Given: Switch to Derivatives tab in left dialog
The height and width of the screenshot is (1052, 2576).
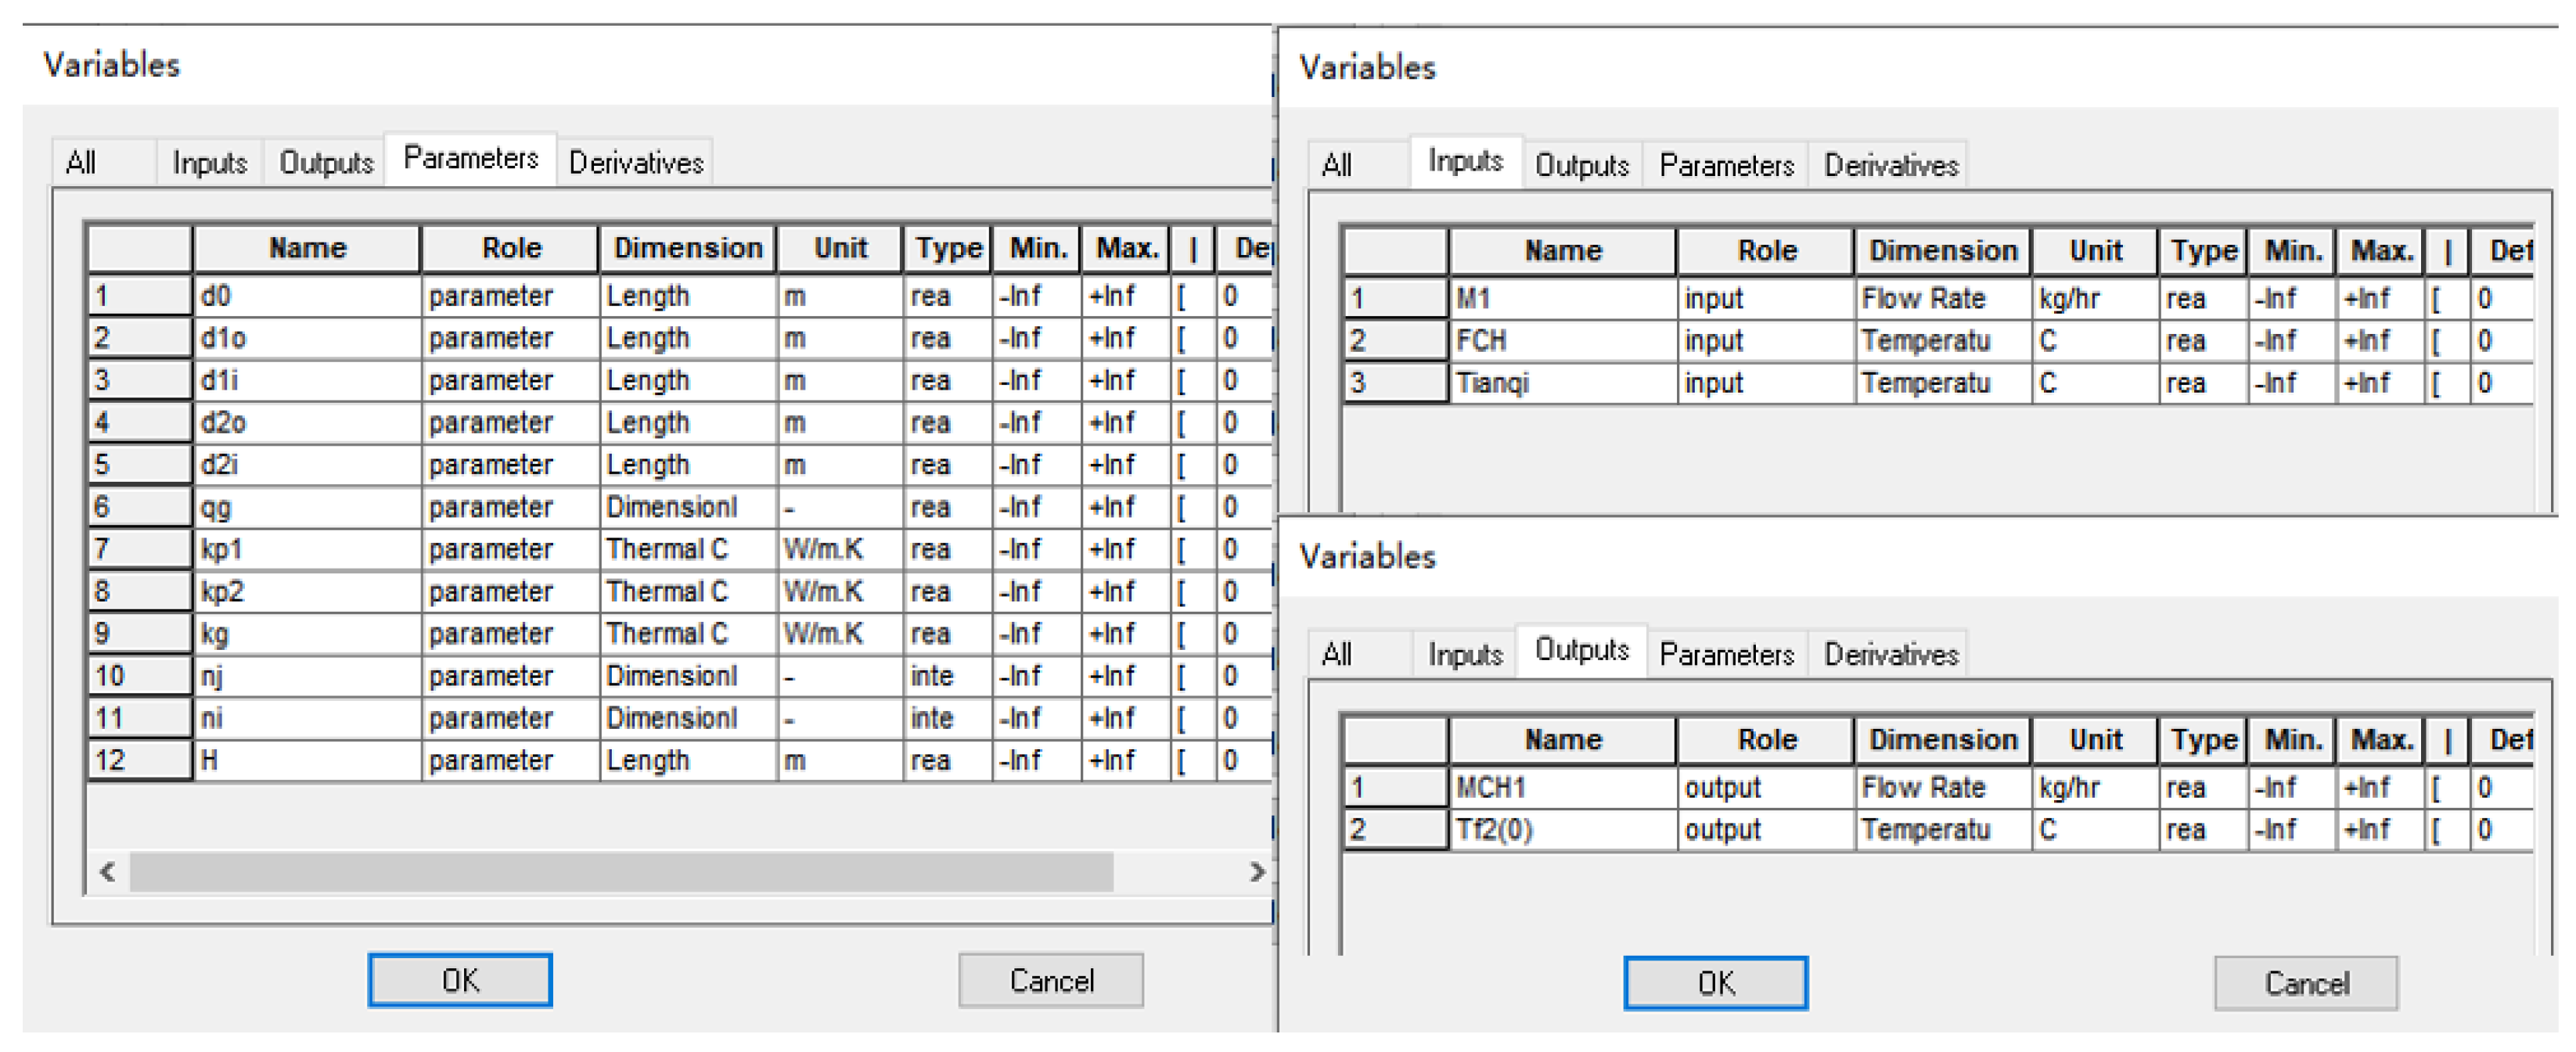Looking at the screenshot, I should click(635, 163).
